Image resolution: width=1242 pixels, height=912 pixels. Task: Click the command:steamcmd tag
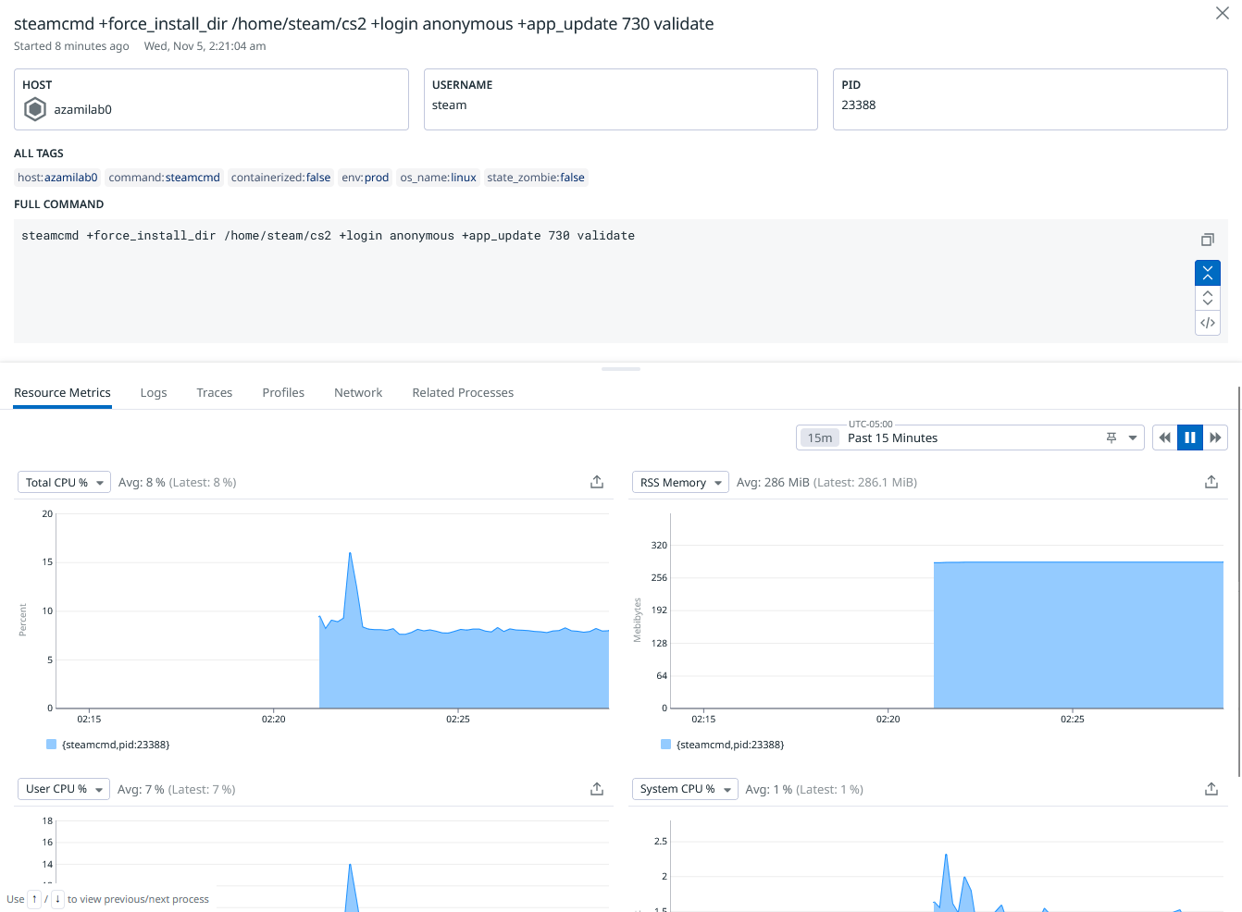[164, 178]
